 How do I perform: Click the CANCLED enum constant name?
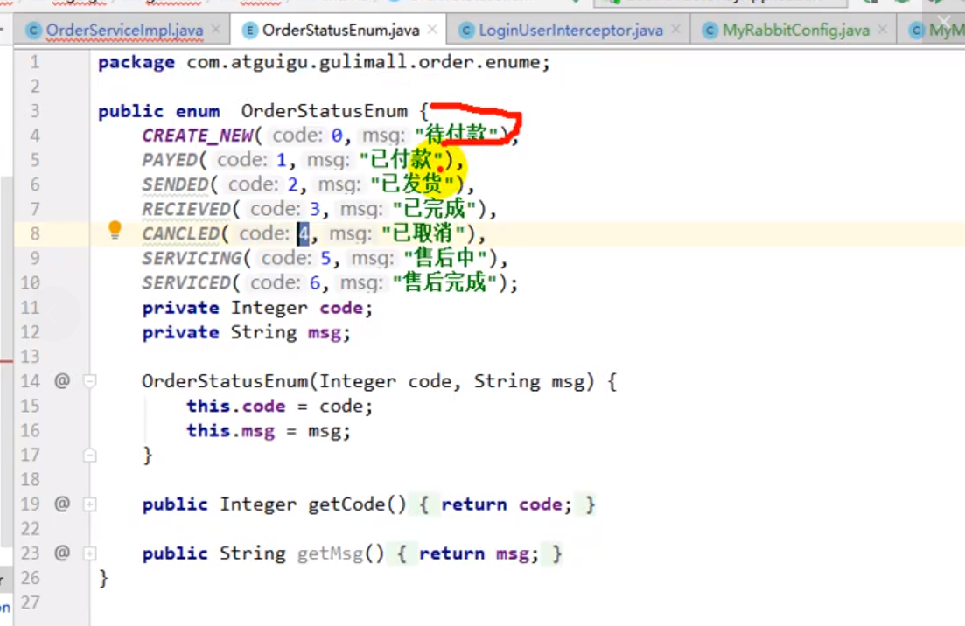click(180, 233)
